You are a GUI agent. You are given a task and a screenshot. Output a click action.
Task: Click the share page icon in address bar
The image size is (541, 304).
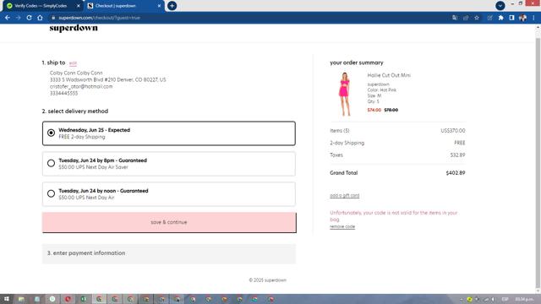coord(466,18)
